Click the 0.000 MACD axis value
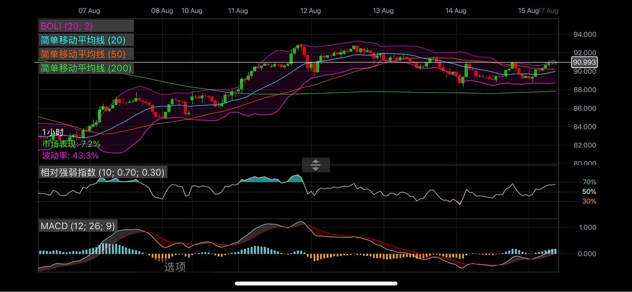This screenshot has width=632, height=292. click(x=587, y=254)
